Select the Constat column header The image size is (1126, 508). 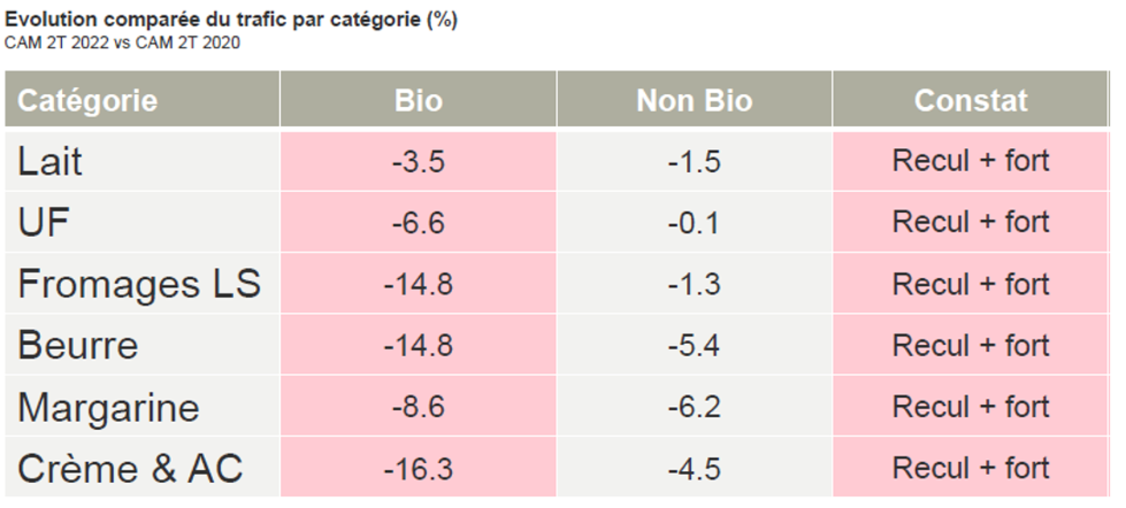click(971, 100)
